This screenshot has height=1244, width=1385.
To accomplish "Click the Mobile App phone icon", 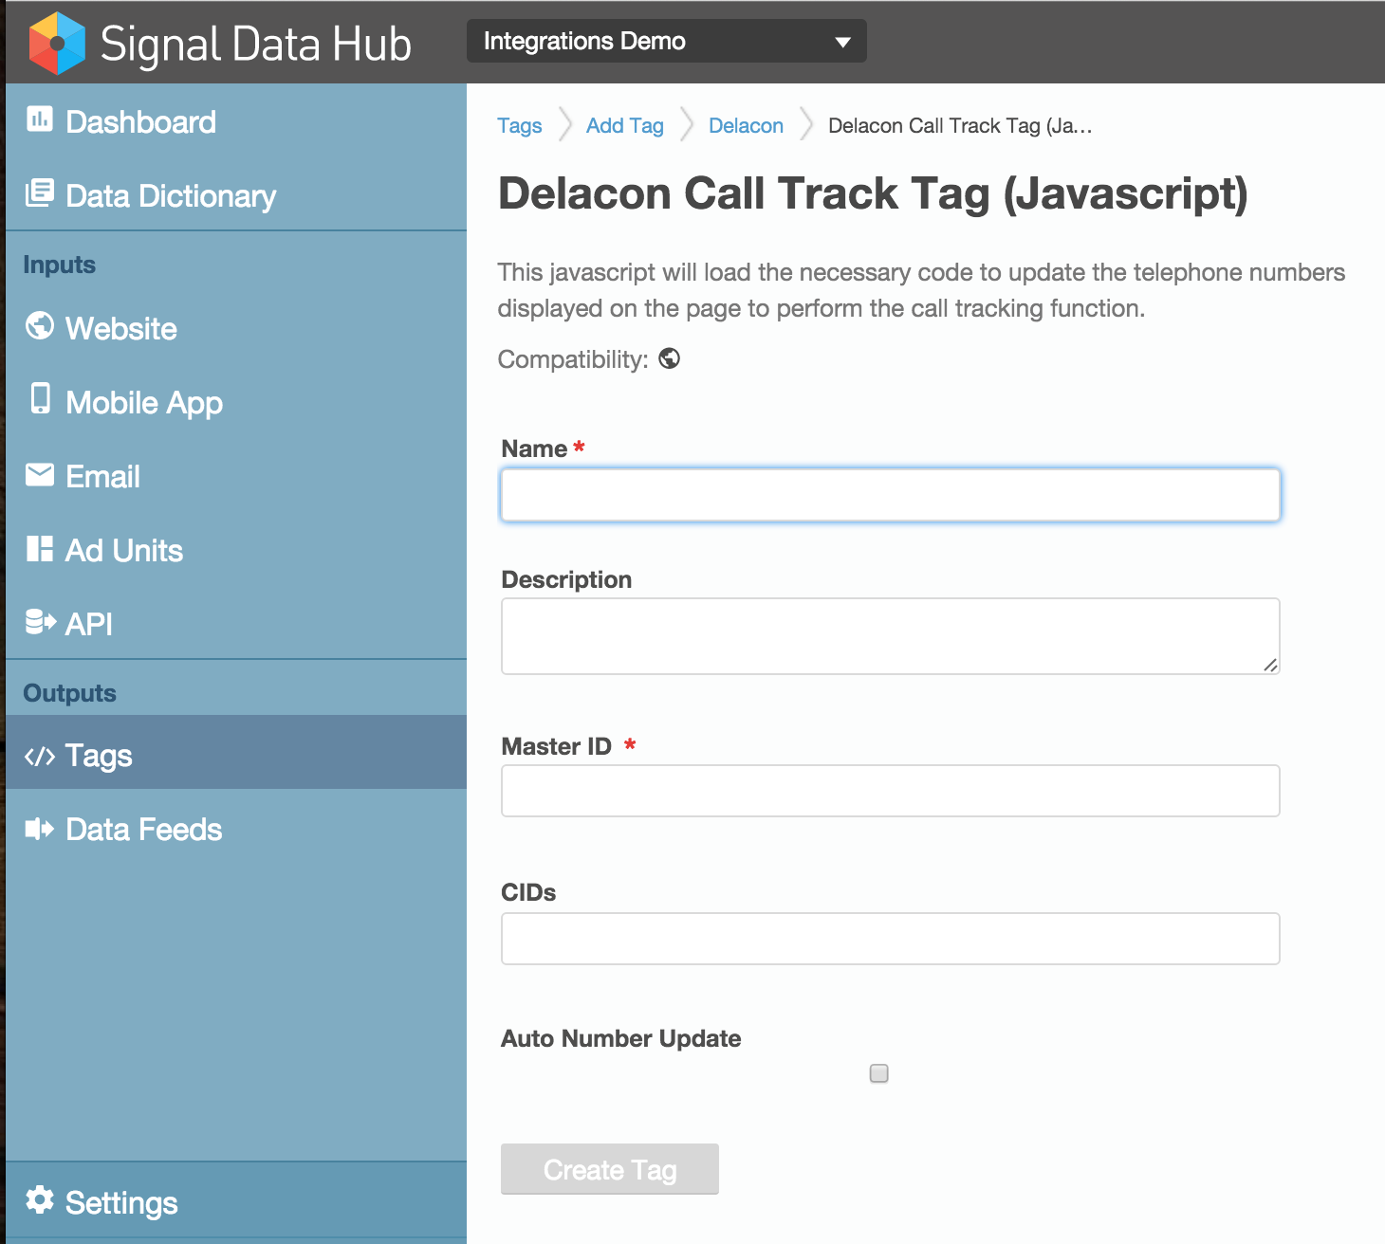I will coord(40,398).
